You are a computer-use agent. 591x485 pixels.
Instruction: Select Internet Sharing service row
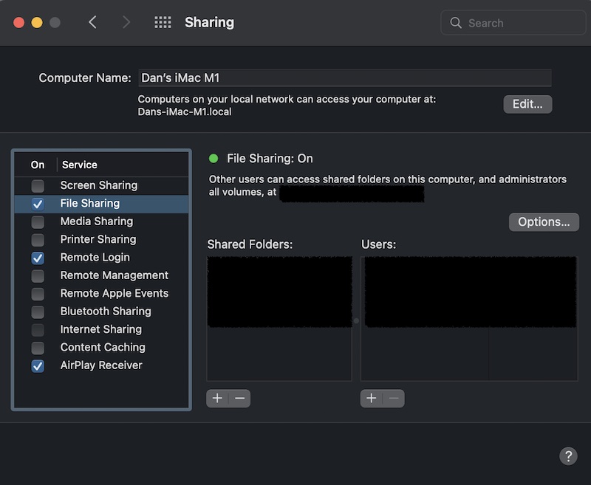[x=100, y=329]
